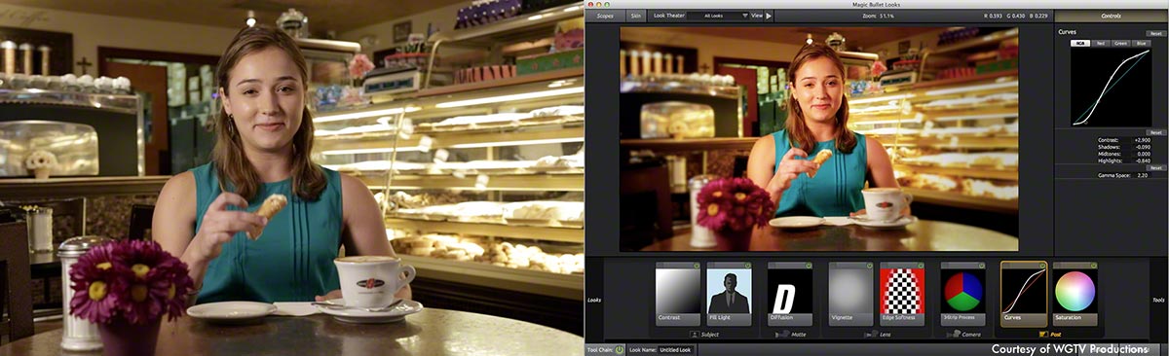Disable the Curves tool power toggle
Image resolution: width=1169 pixels, height=356 pixels.
pos(1043,266)
